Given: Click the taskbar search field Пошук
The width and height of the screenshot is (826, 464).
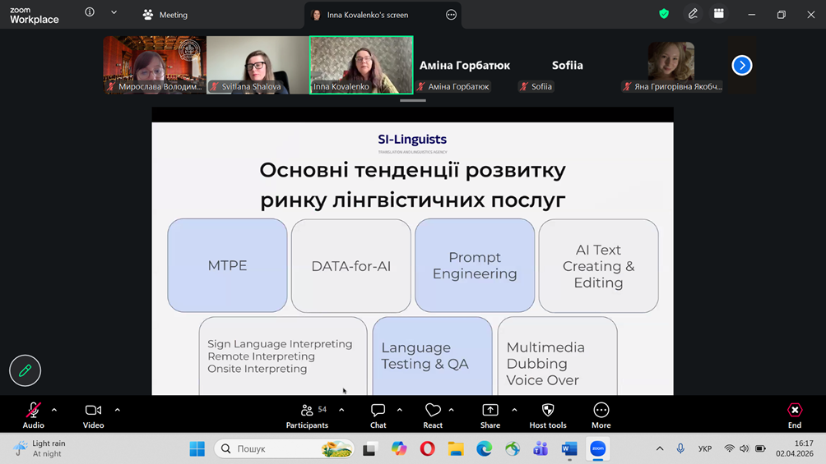Looking at the screenshot, I should [283, 448].
